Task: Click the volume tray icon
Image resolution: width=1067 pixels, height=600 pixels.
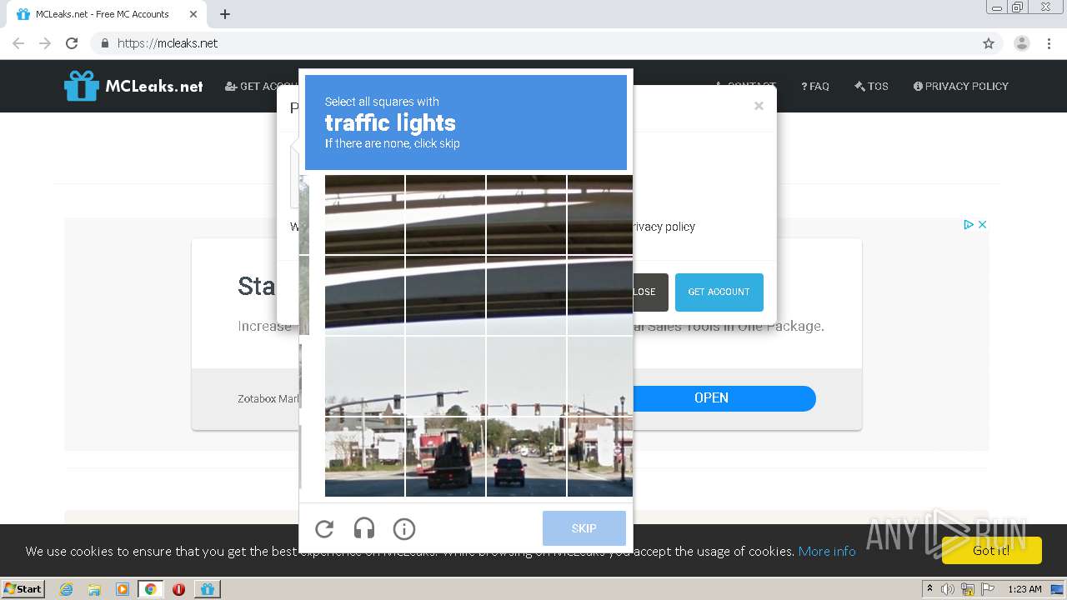Action: click(x=948, y=589)
